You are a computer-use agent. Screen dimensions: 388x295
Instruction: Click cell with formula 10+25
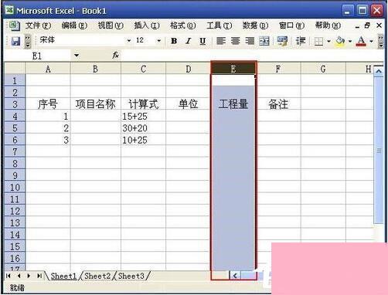click(143, 140)
